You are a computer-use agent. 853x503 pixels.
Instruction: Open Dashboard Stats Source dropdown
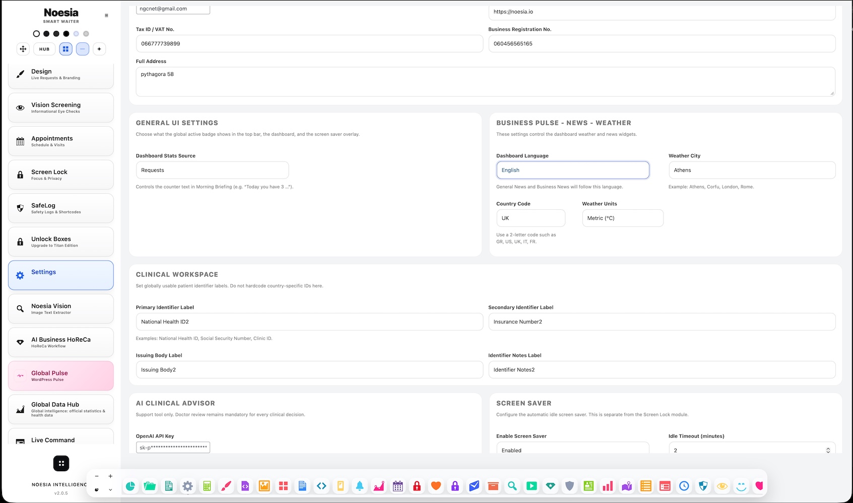212,170
